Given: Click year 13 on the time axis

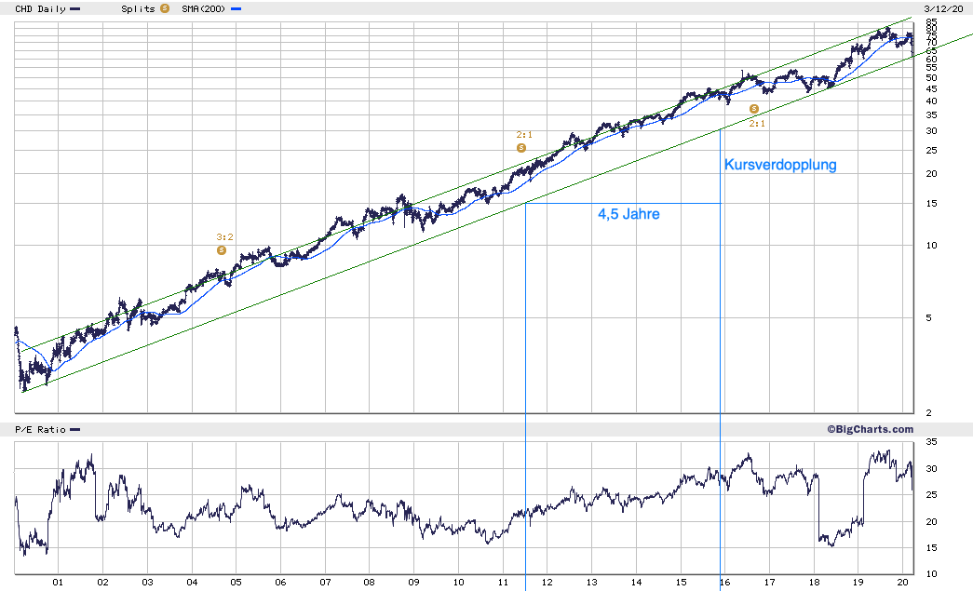Looking at the screenshot, I should tap(592, 583).
